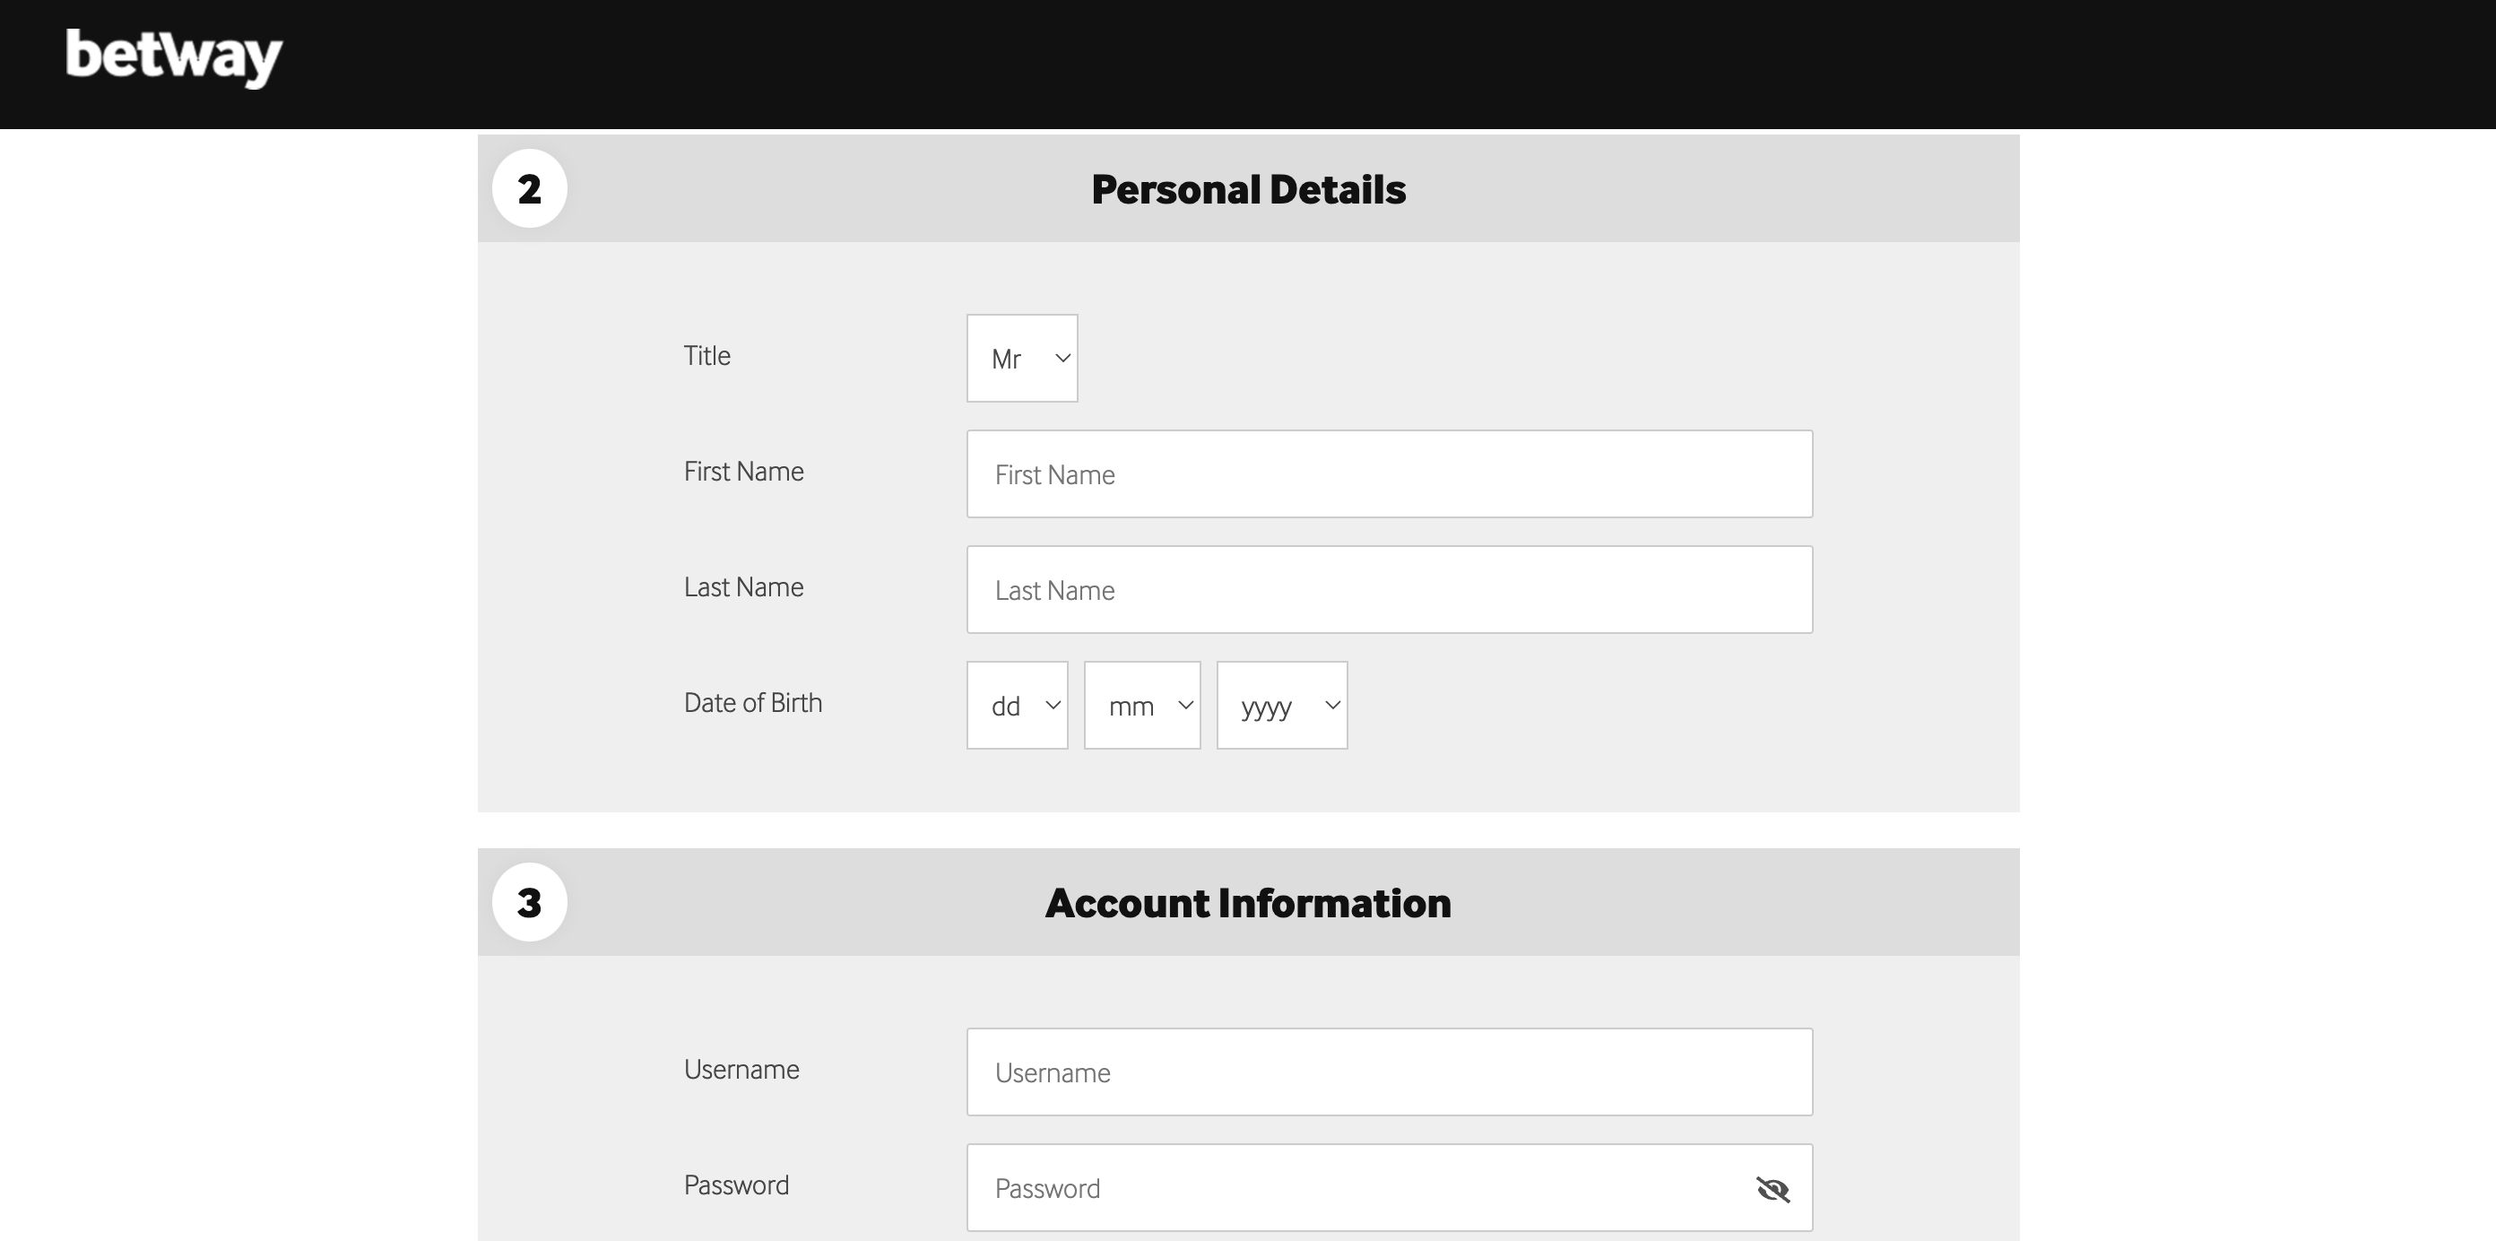
Task: Click the step 3 circle badge
Action: click(x=531, y=902)
